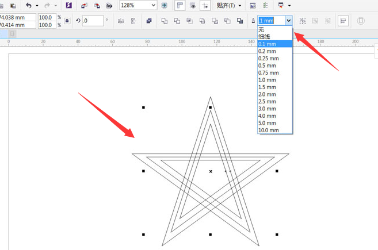Collapse the outline width dropdown arrow

(288, 21)
